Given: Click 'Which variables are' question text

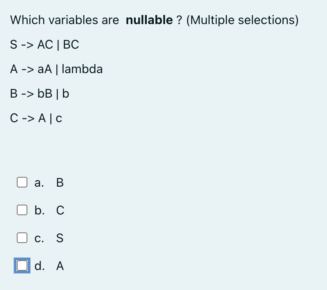Looking at the screenshot, I should (x=65, y=20).
